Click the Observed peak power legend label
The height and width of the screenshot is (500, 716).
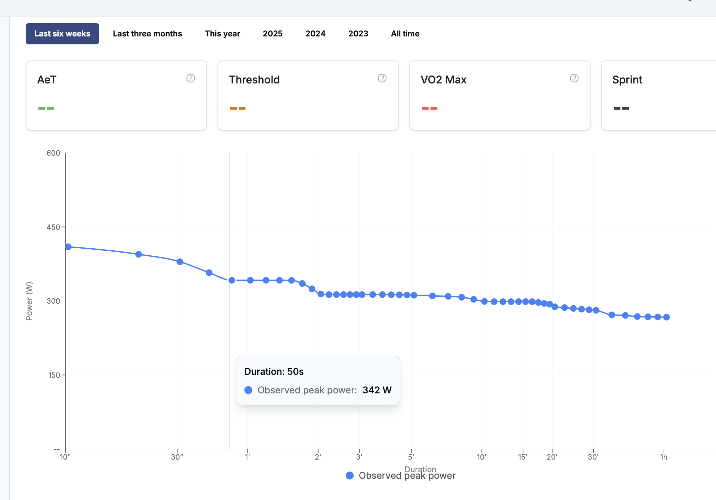[407, 475]
